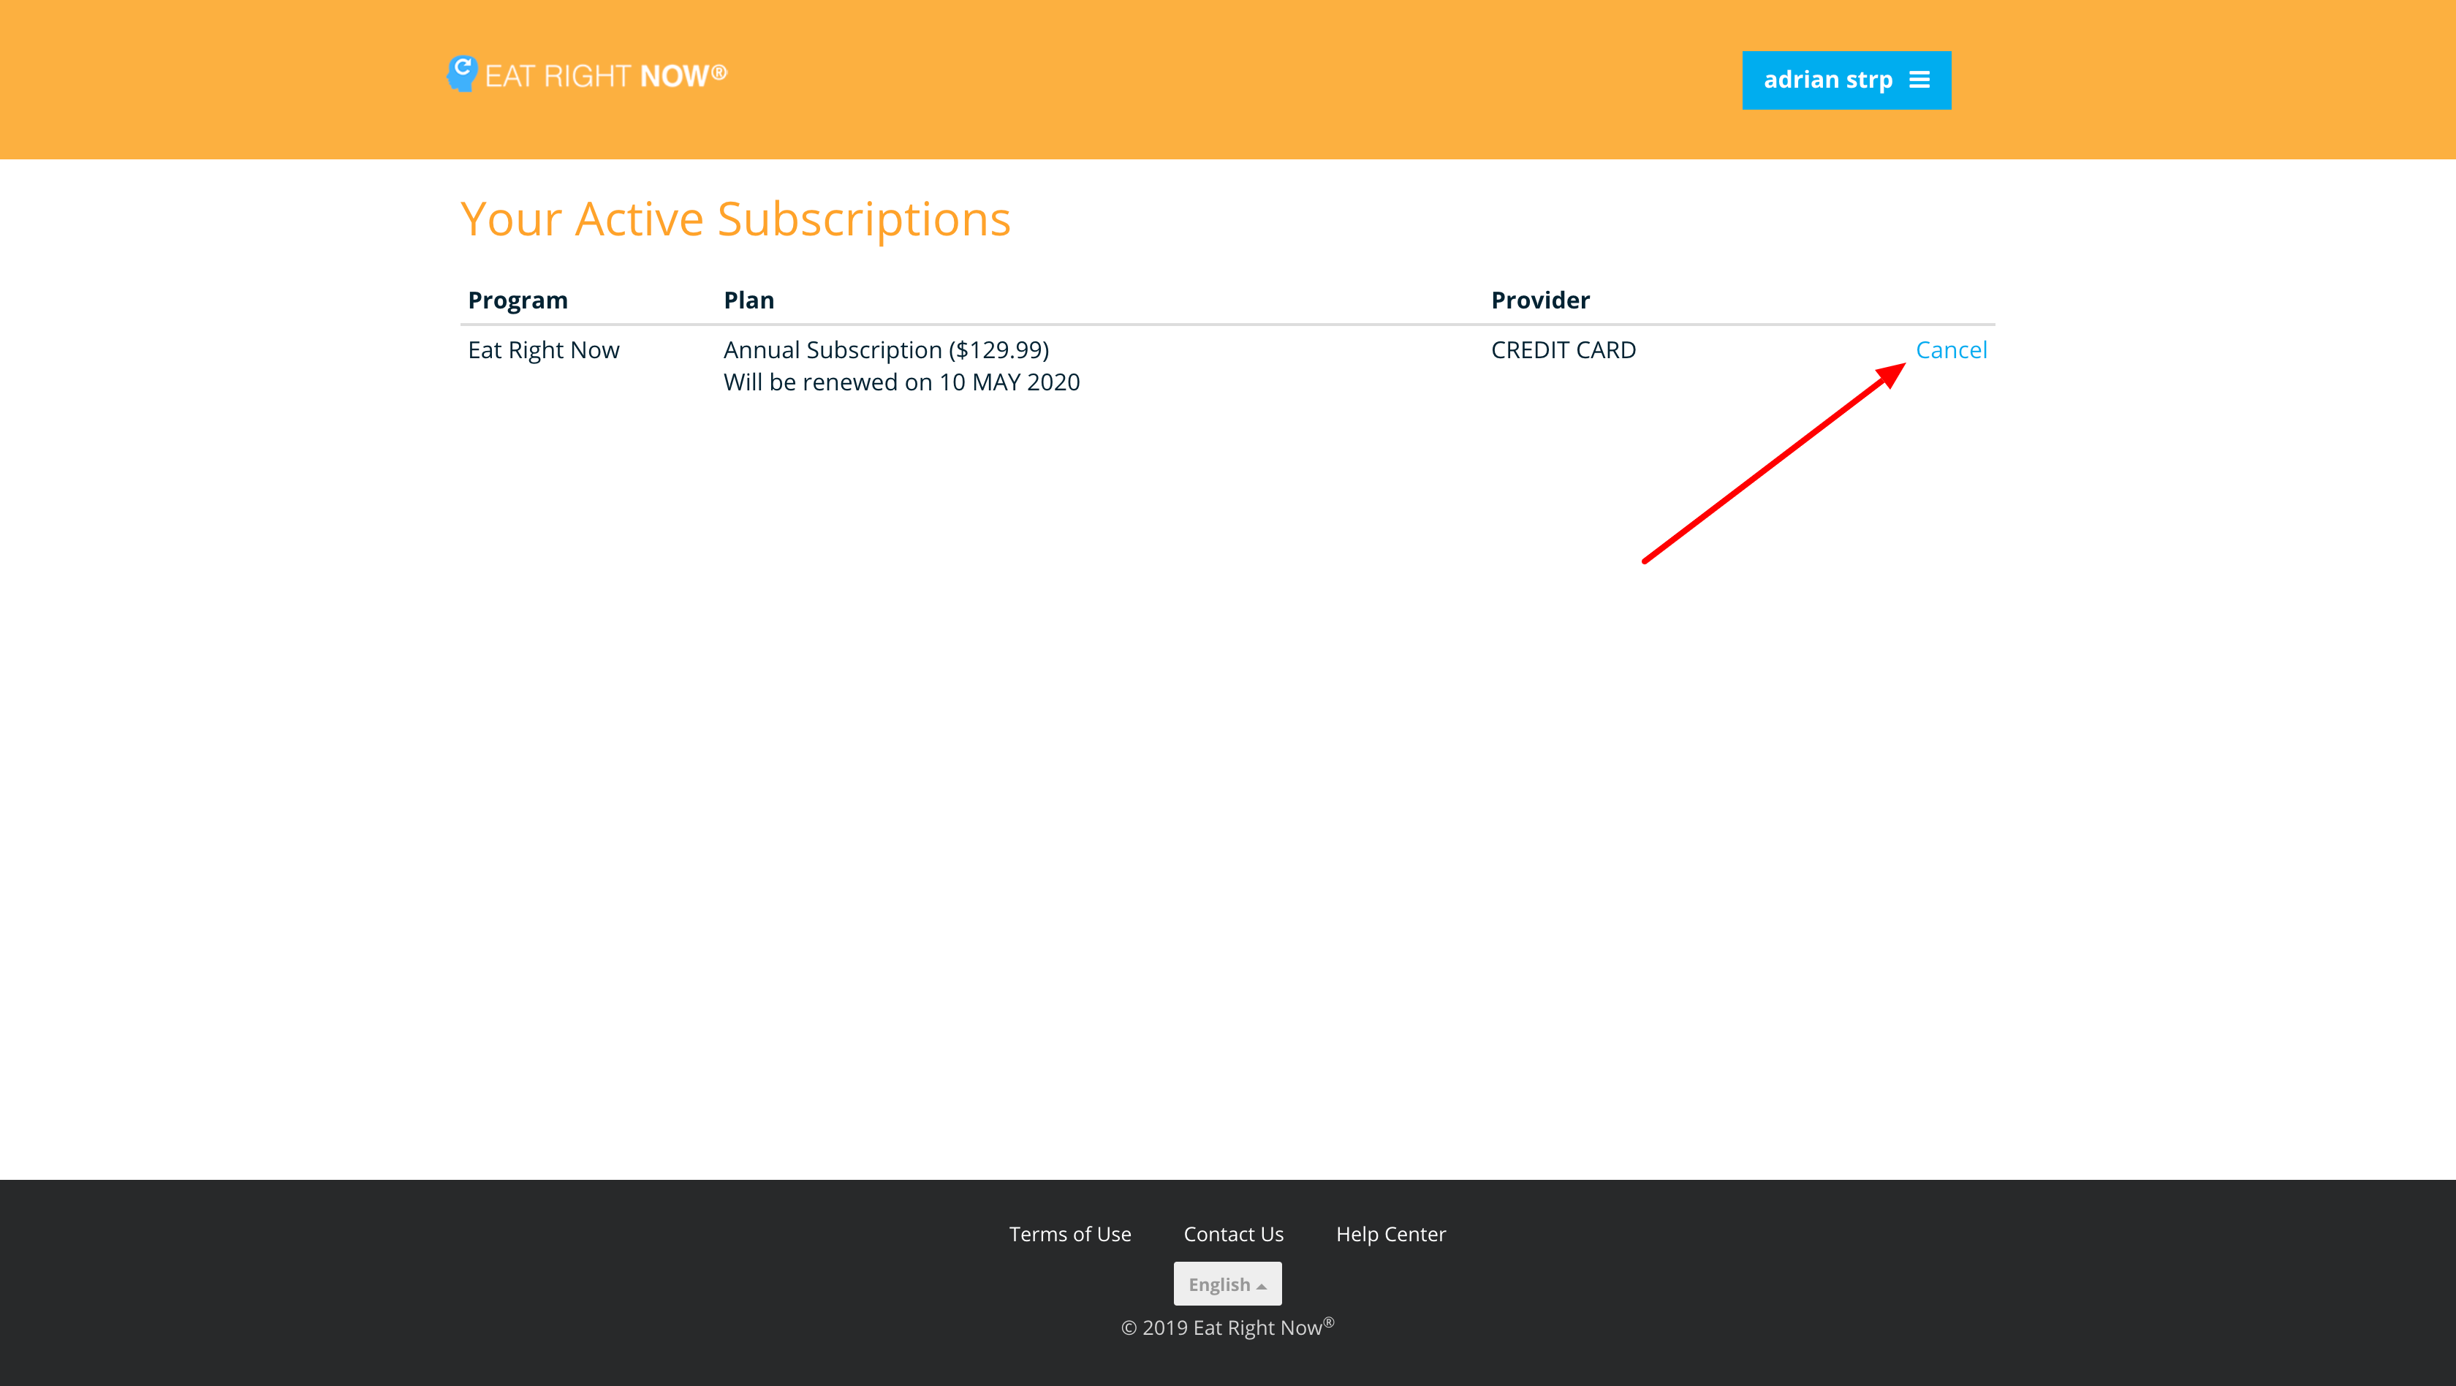Click the caret arrow next to English
This screenshot has width=2456, height=1386.
(1262, 1286)
